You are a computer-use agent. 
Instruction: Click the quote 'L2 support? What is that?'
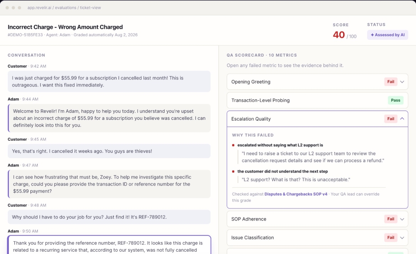296,180
